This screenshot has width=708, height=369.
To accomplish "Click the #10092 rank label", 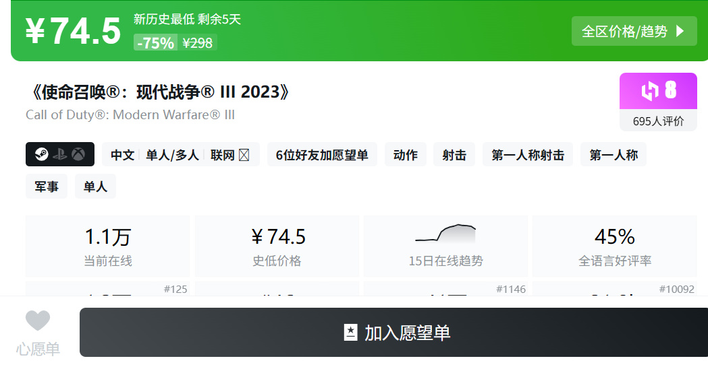I will 676,290.
